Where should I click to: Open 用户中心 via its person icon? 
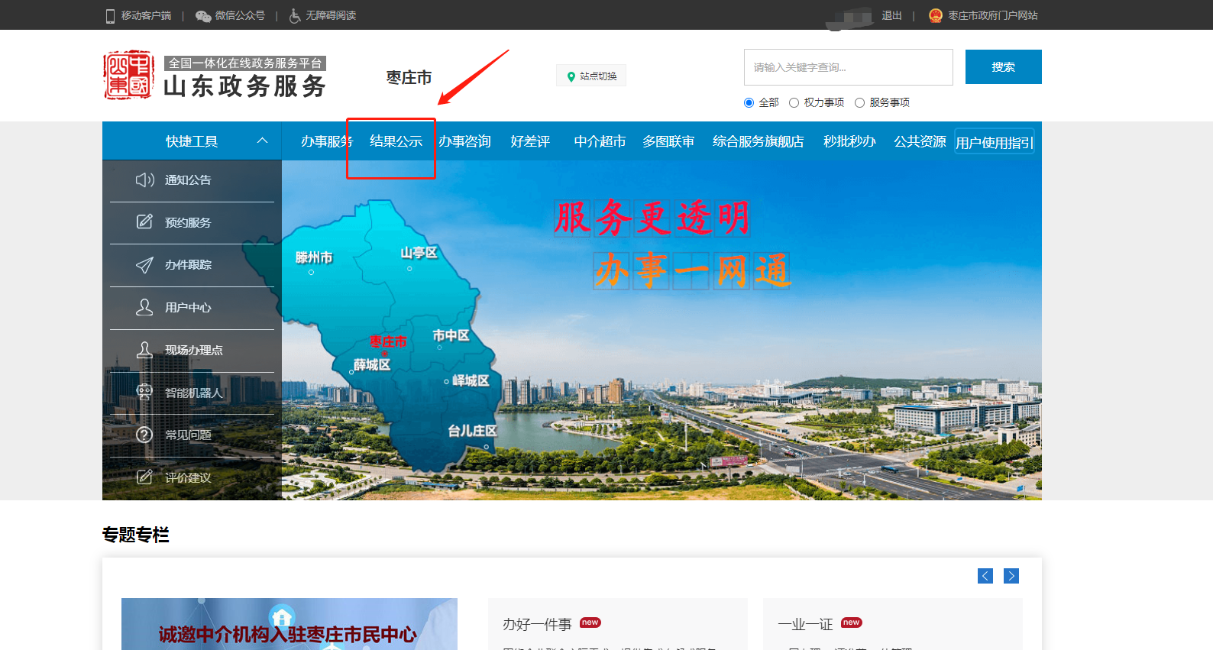[x=144, y=307]
